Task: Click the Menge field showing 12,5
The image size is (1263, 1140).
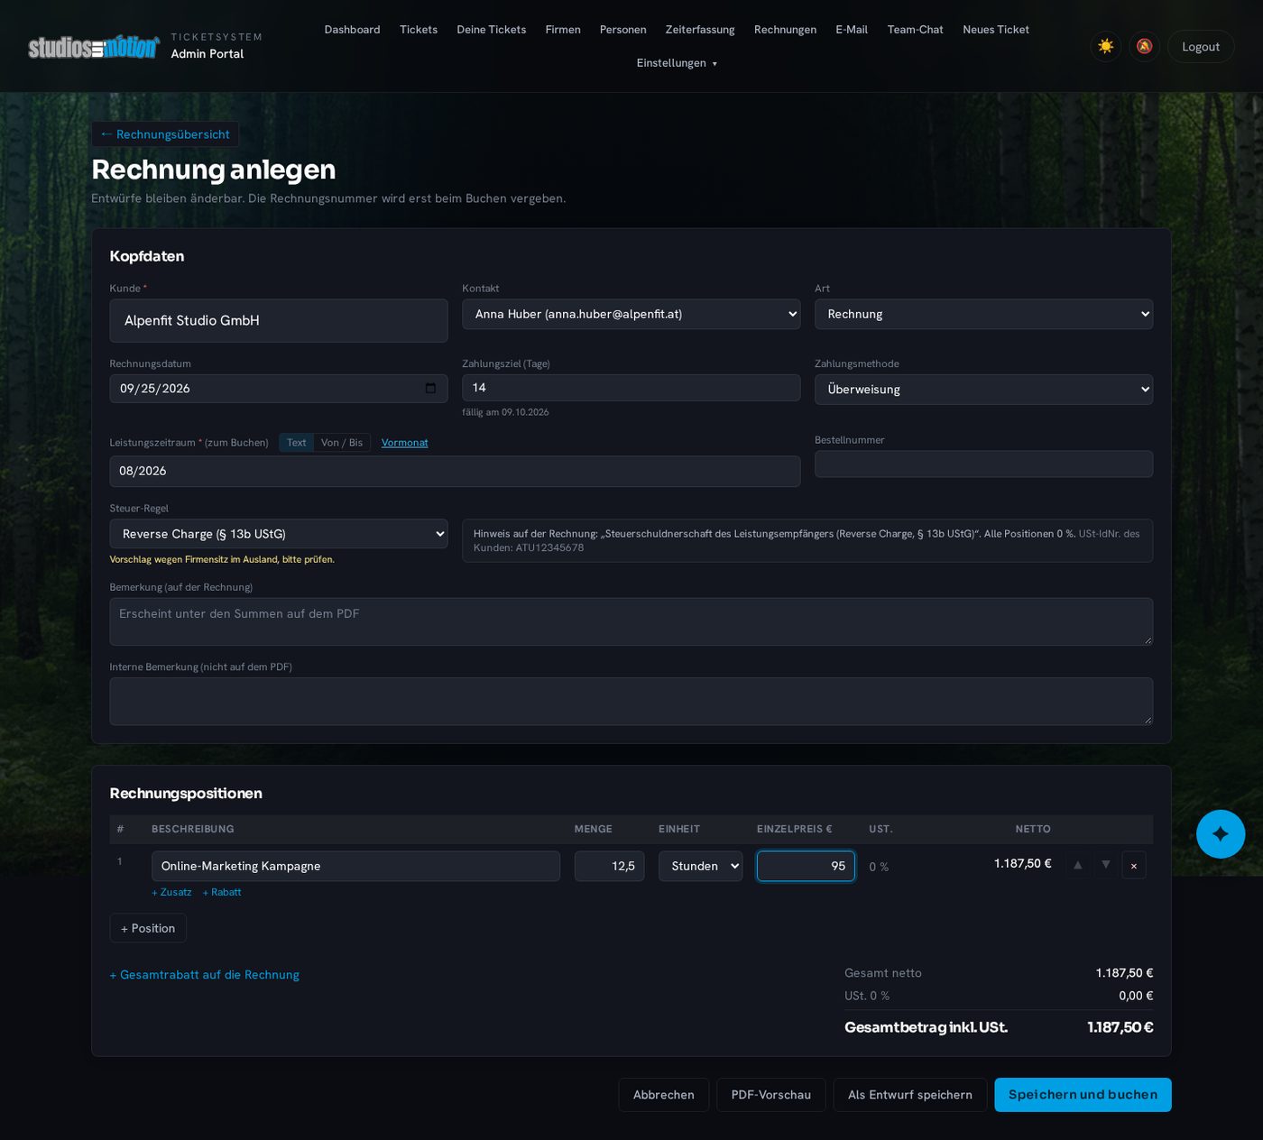Action: click(610, 866)
